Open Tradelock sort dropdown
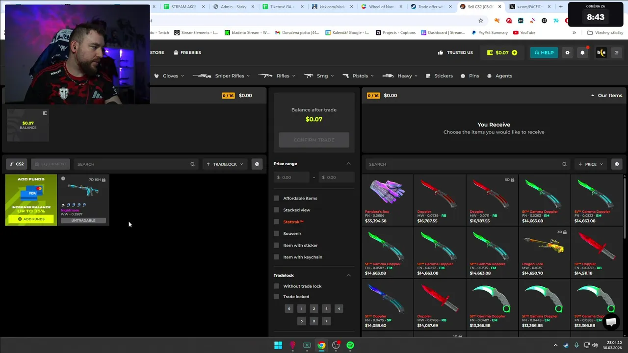Screen dimensions: 628x353 (x=225, y=164)
